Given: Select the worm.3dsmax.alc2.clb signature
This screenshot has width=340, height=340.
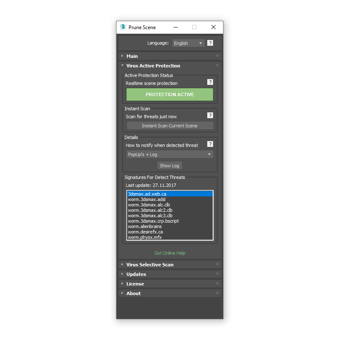Looking at the screenshot, I should click(170, 210).
